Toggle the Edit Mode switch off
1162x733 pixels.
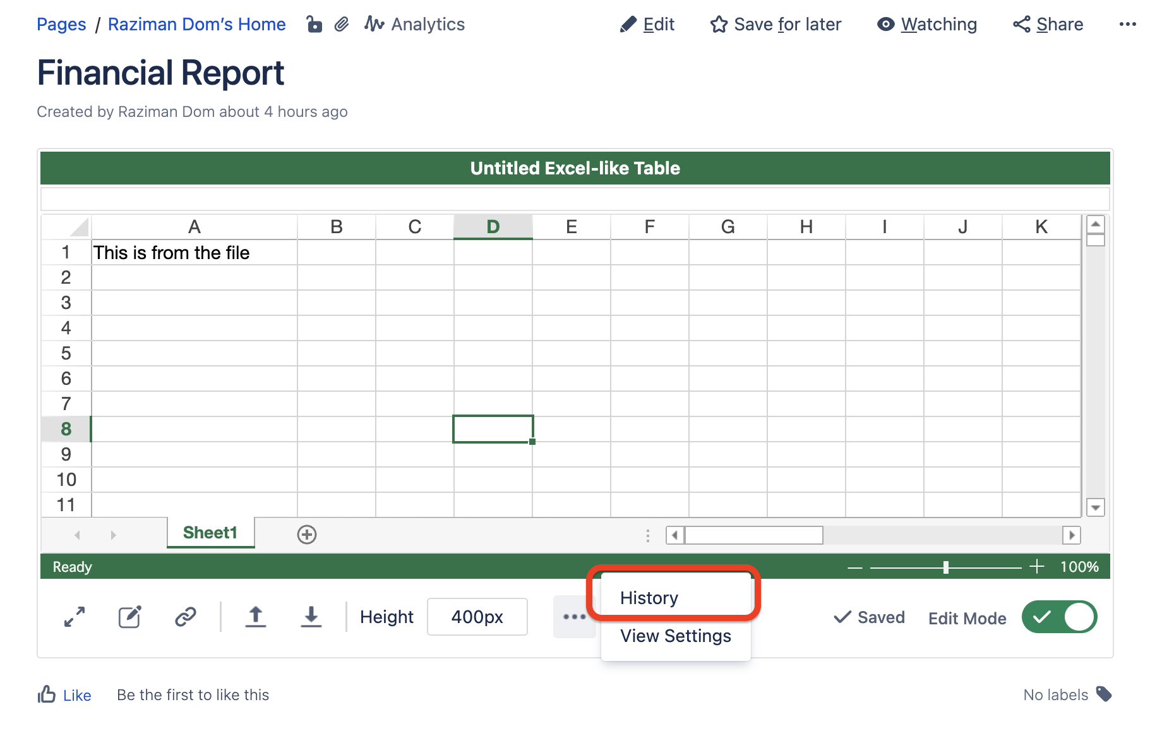tap(1059, 617)
